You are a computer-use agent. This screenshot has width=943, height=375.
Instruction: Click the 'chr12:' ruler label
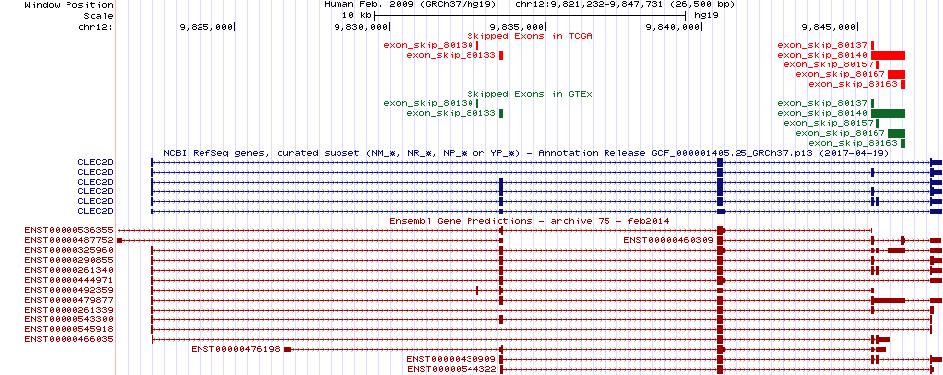pos(96,27)
